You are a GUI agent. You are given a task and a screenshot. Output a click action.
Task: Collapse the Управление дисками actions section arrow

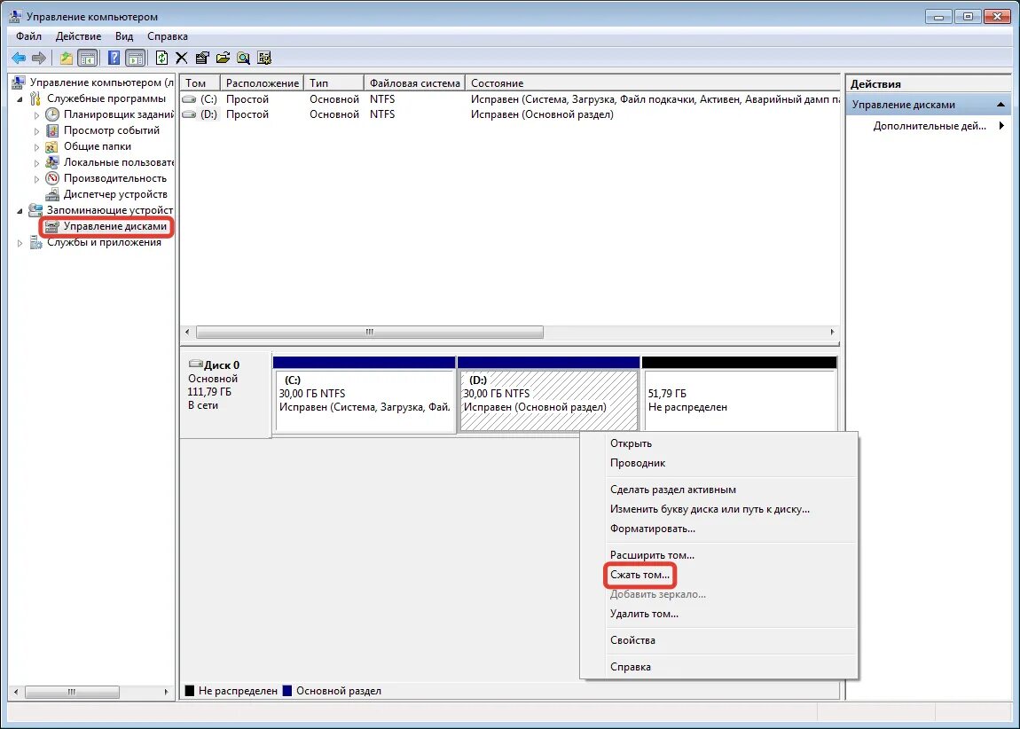(1000, 104)
